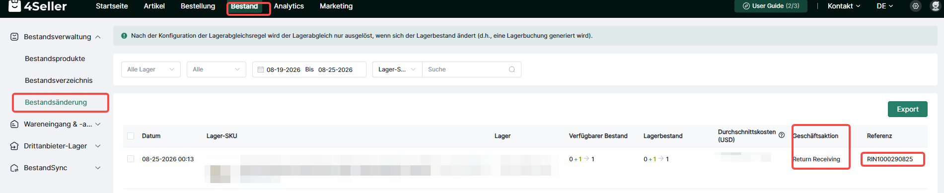
Task: Go to the Marketing tab
Action: click(x=336, y=6)
